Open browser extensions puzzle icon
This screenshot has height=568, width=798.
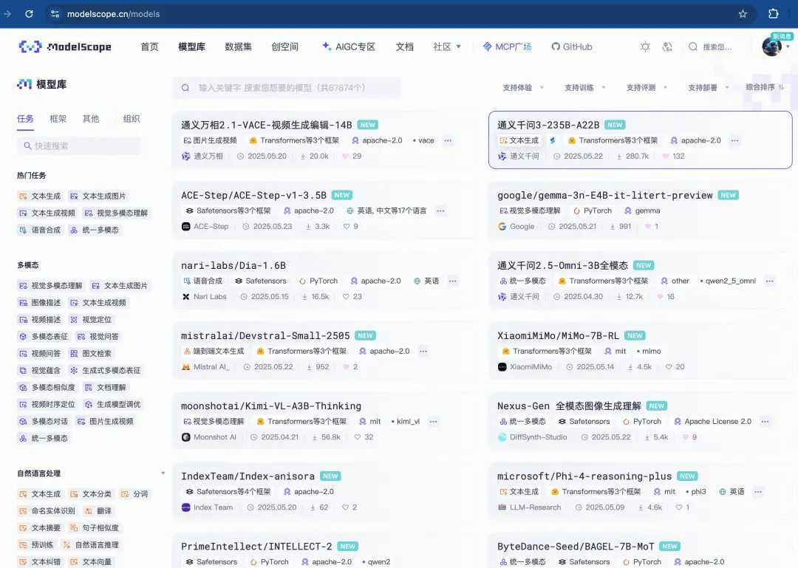[x=773, y=14]
